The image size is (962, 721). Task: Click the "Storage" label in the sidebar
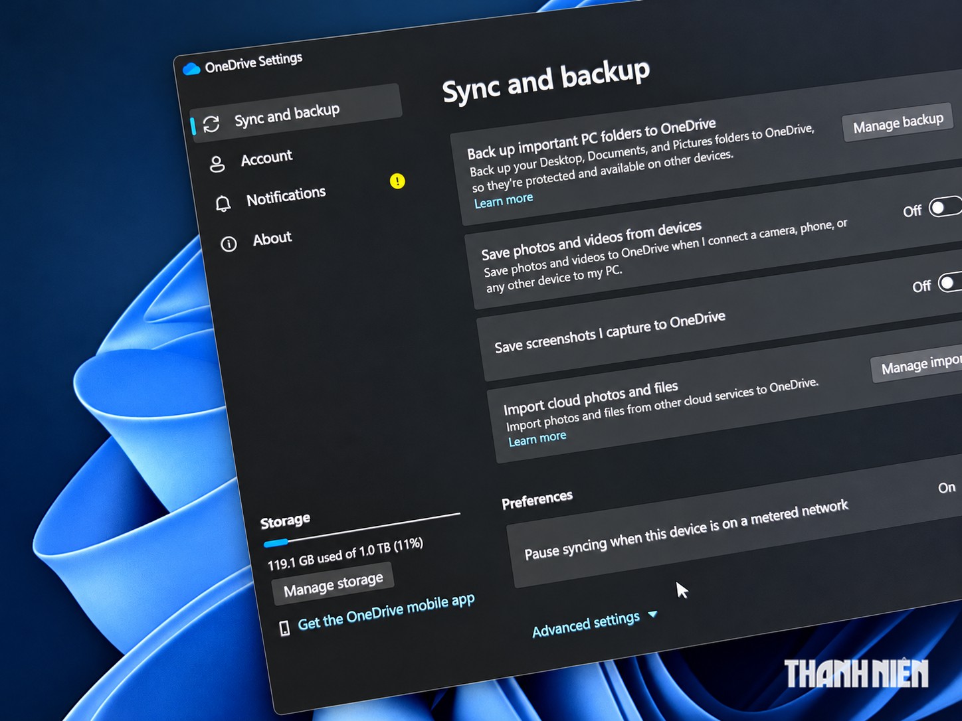coord(285,521)
